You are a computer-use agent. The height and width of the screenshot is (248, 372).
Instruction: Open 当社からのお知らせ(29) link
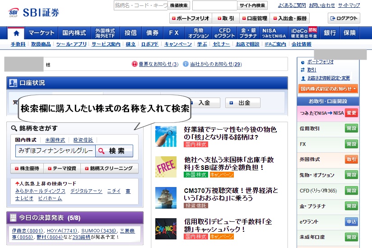point(216,64)
